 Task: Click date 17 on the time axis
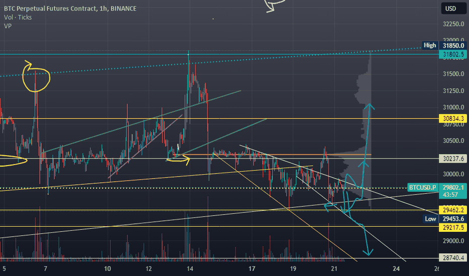pyautogui.click(x=252, y=269)
